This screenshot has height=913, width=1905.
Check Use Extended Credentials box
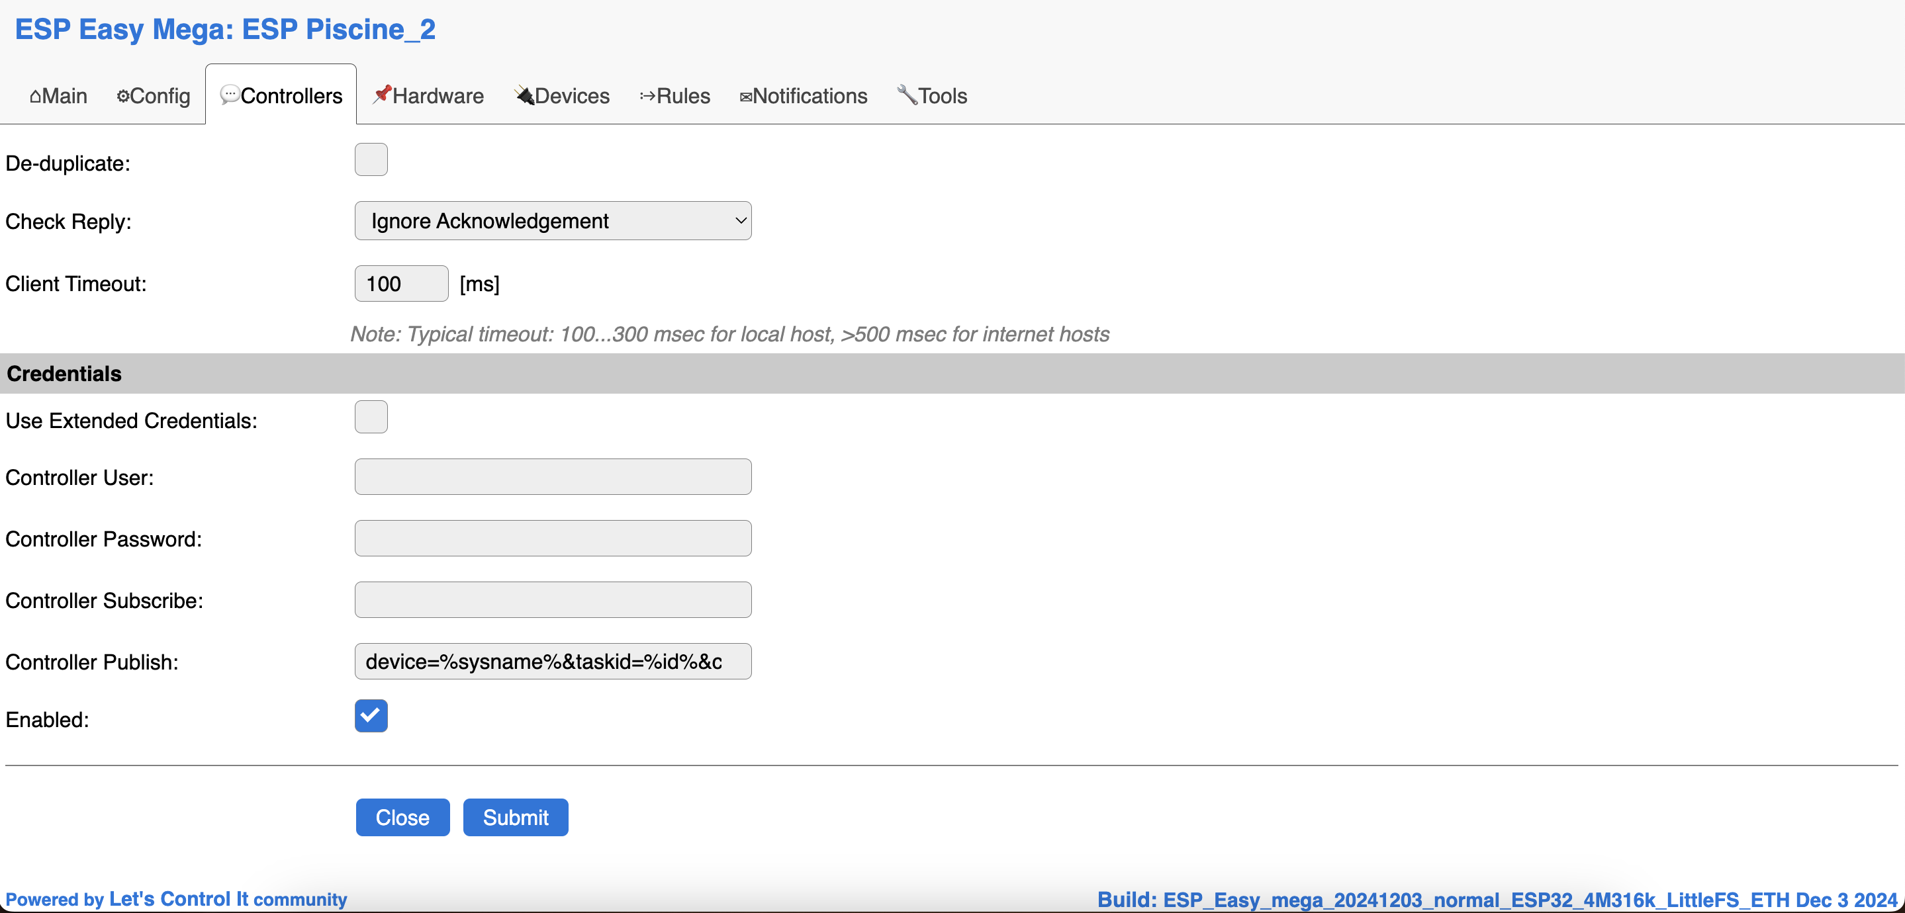pyautogui.click(x=371, y=417)
